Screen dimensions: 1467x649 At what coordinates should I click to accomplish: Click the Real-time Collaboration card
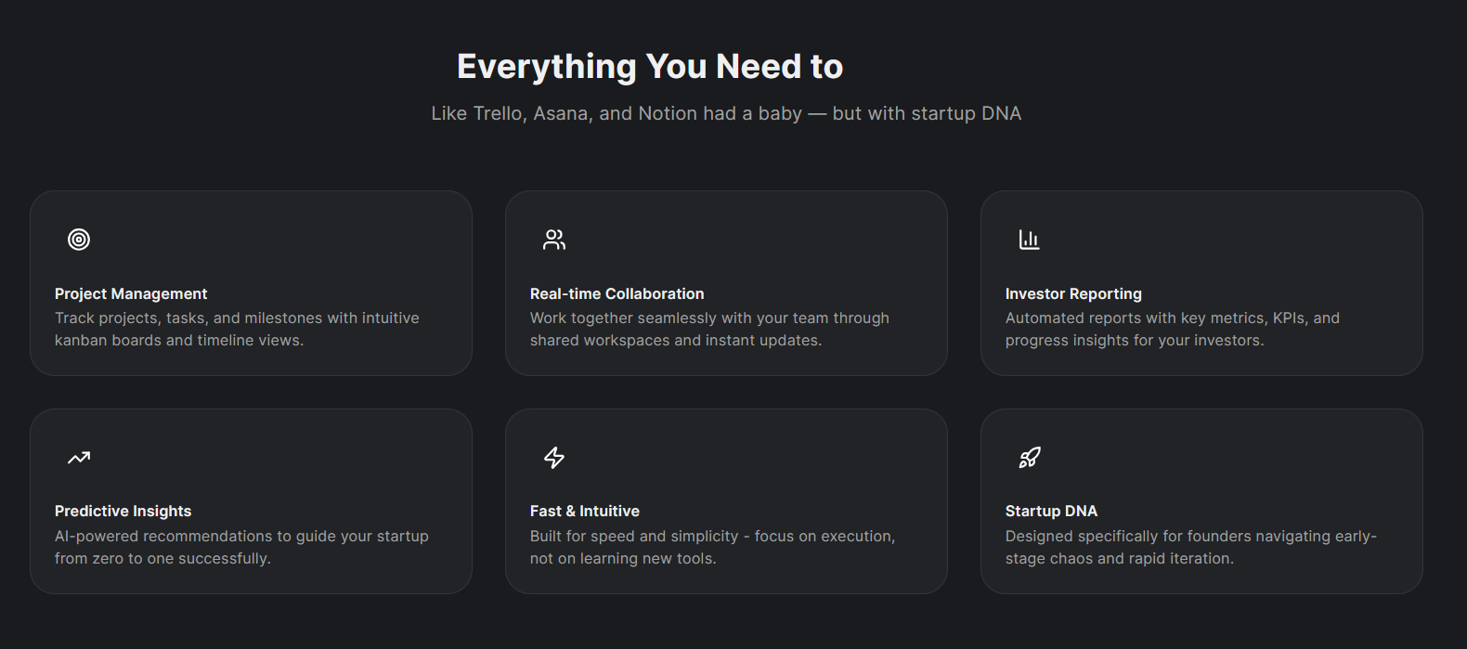pos(726,283)
